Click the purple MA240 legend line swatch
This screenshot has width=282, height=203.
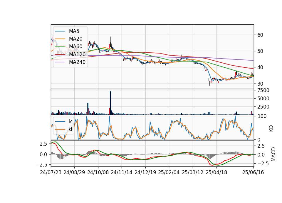[x=60, y=62]
